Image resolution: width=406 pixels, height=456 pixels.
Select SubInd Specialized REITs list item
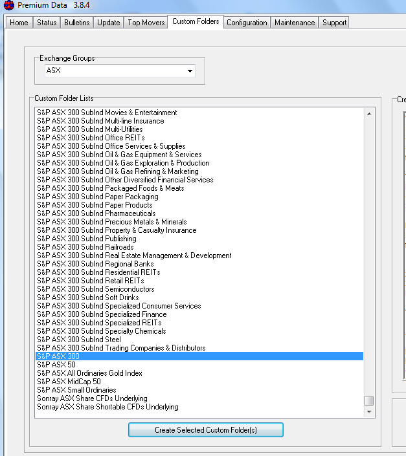click(199, 323)
